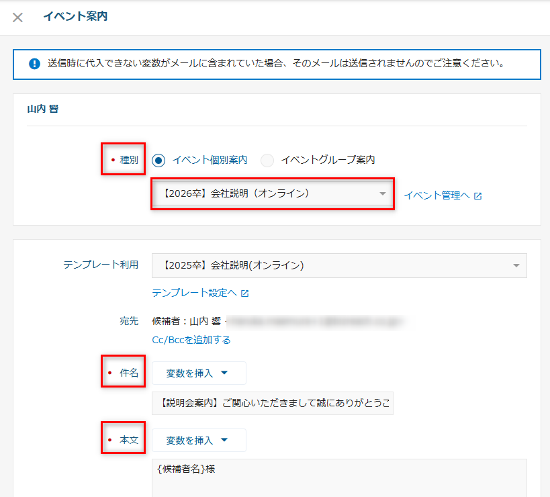Click into the 件名 subject input field

pyautogui.click(x=272, y=404)
